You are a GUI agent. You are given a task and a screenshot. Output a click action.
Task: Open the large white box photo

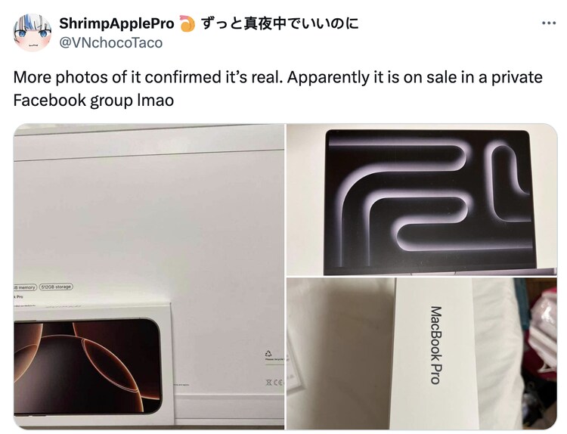pos(149,276)
